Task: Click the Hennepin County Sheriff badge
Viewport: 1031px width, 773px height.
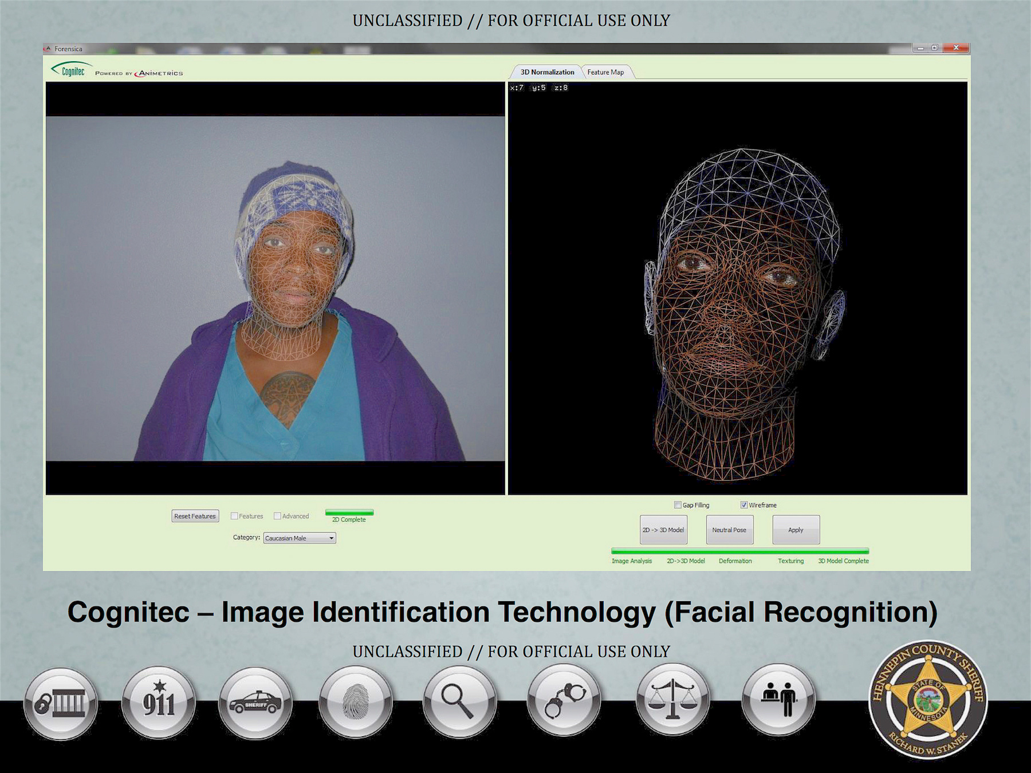Action: tap(927, 700)
